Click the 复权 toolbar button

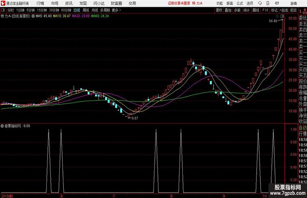[219, 10]
